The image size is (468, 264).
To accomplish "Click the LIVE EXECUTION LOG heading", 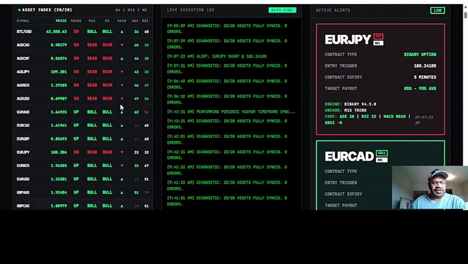I will [191, 10].
